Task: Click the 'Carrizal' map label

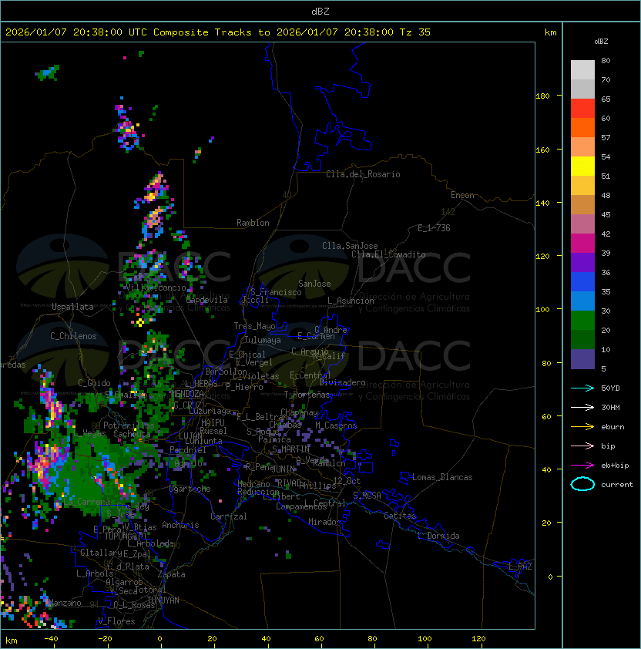Action: 229,516
